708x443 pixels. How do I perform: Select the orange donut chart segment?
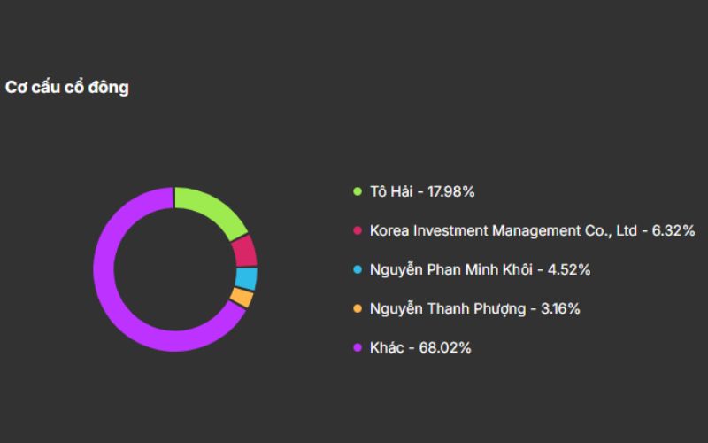click(242, 299)
